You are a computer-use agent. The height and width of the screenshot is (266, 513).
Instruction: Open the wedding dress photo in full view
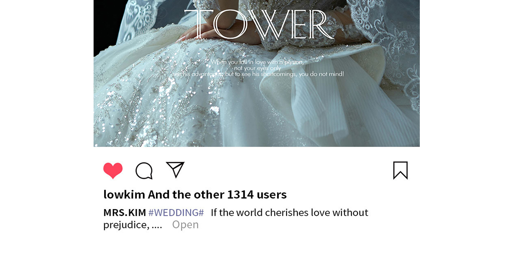pos(256,73)
